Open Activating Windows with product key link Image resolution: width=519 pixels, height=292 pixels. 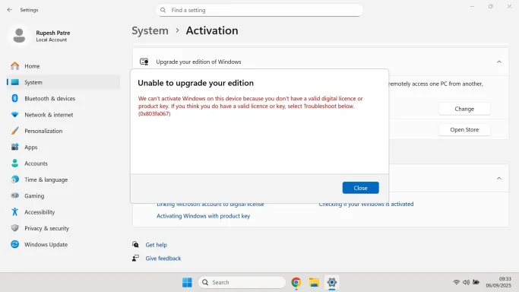[x=203, y=216]
